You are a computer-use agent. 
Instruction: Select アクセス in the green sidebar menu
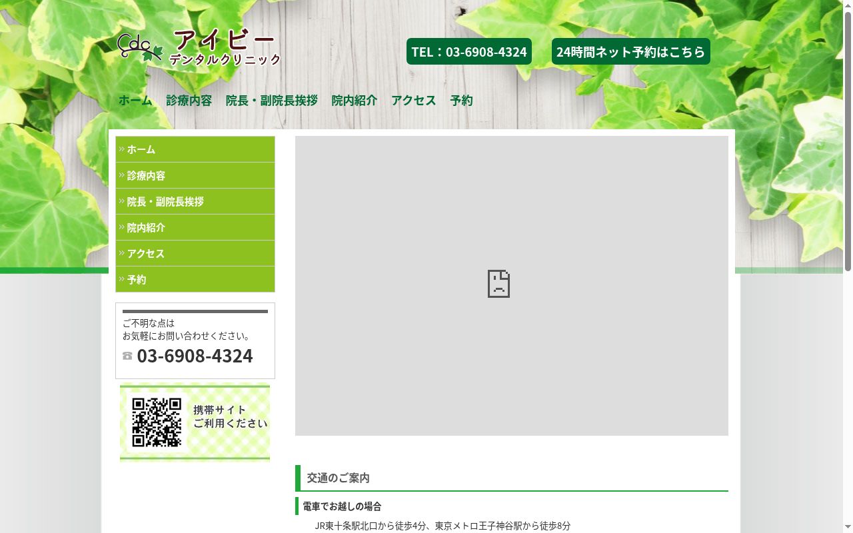click(195, 253)
